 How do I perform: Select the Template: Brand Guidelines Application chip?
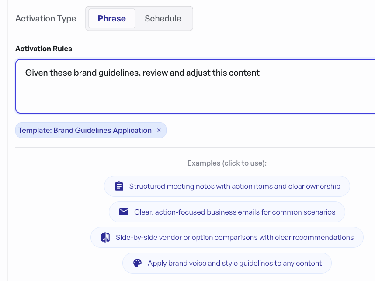[x=85, y=130]
